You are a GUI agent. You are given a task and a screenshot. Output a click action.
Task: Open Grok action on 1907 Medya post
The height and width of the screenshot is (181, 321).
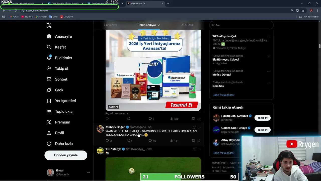(x=194, y=149)
